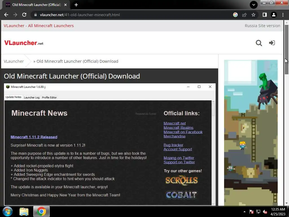Expand the tab search dropdown arrow

coord(254,5)
